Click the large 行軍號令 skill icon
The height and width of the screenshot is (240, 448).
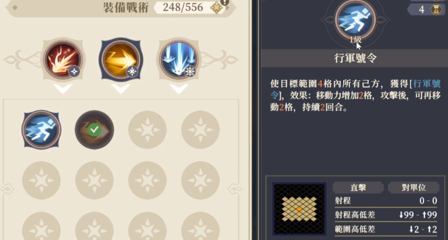pyautogui.click(x=355, y=19)
